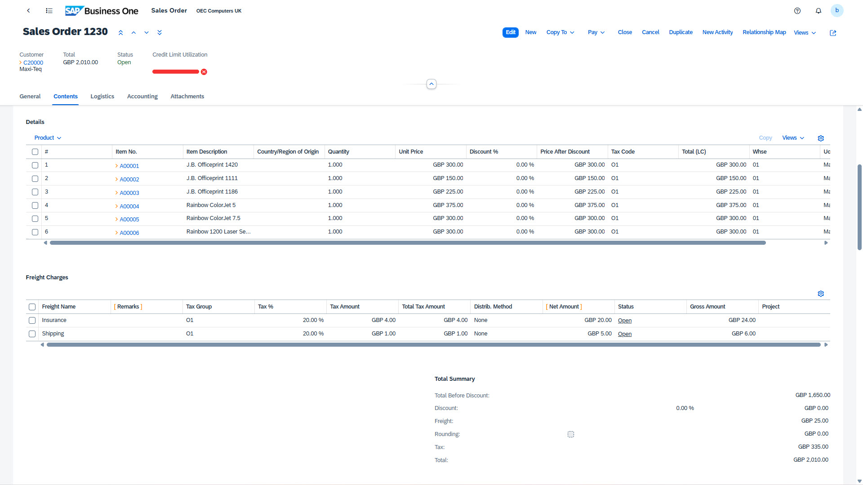The image size is (863, 485).
Task: Toggle the Rounding checkbox
Action: tap(571, 434)
